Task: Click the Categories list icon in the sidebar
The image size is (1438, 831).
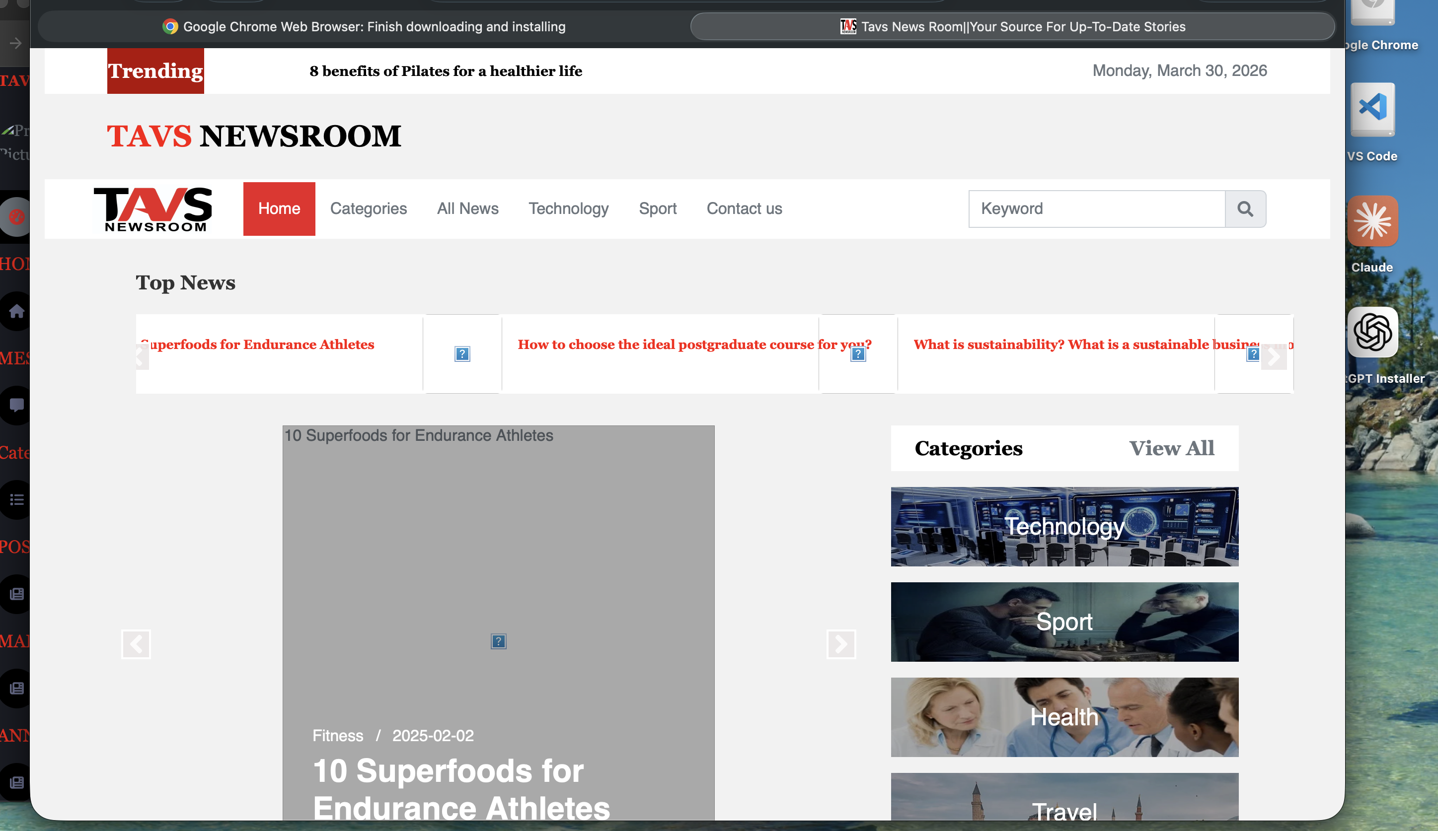Action: [x=15, y=499]
